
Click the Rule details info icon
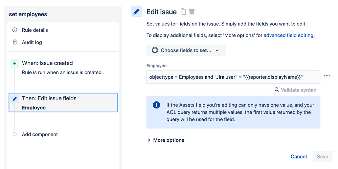[15, 30]
